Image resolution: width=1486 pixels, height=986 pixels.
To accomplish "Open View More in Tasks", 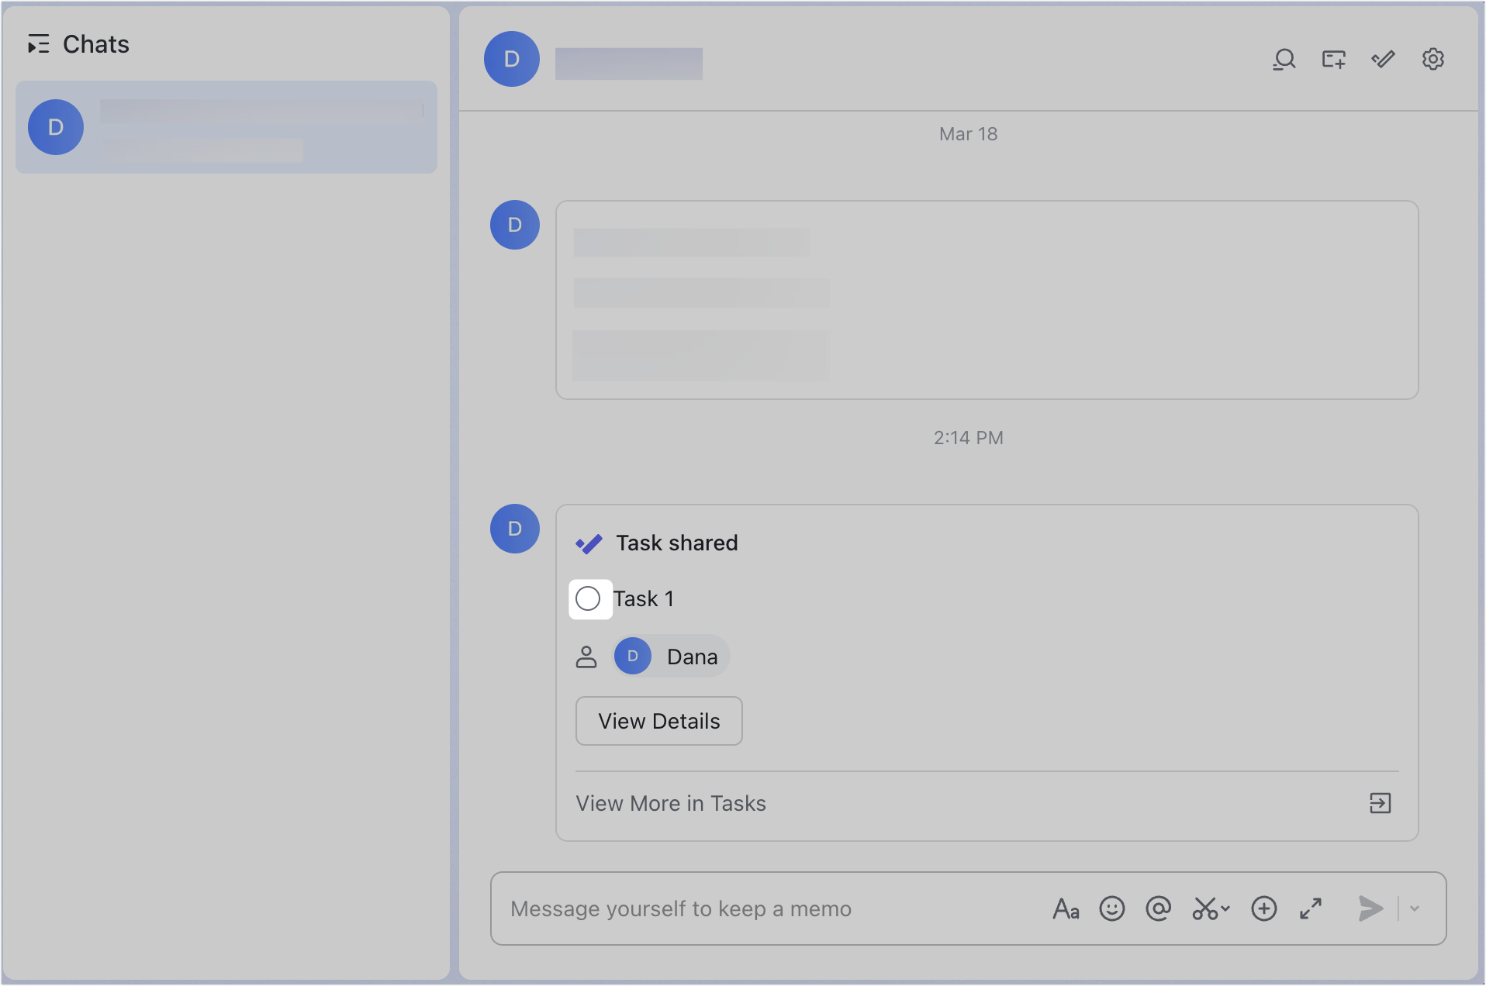I will pos(671,804).
